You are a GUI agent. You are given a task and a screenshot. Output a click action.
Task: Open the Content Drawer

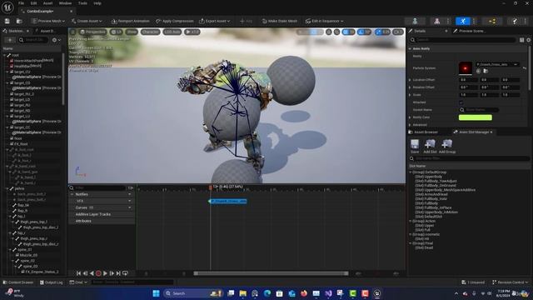tap(18, 282)
